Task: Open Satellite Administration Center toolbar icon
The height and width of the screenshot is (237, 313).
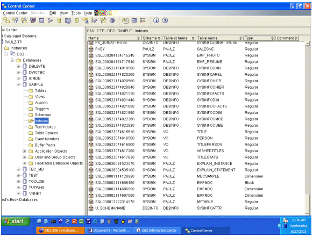Action: click(x=24, y=20)
